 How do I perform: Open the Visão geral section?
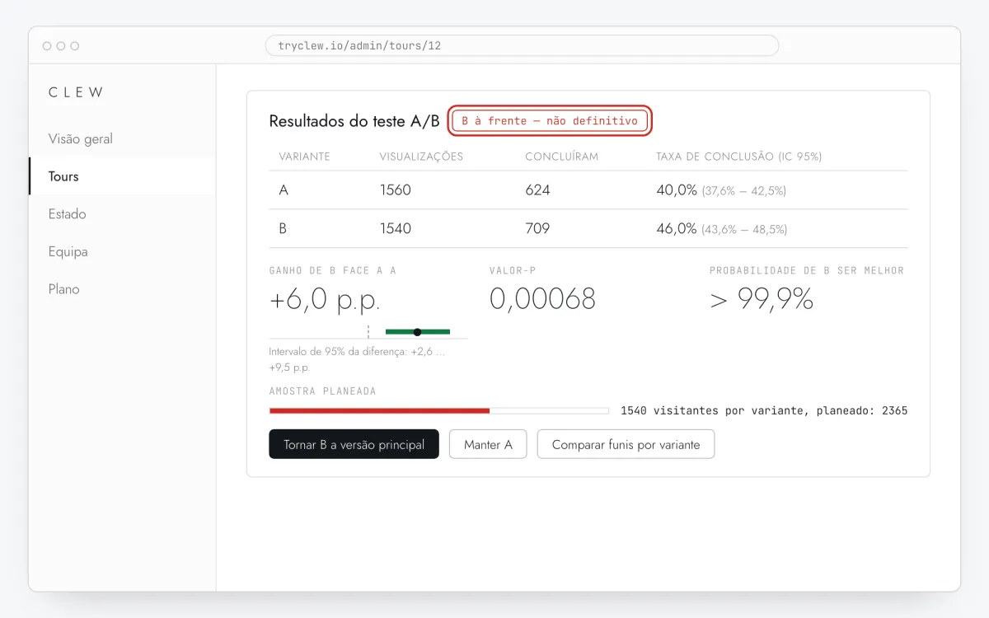(81, 138)
